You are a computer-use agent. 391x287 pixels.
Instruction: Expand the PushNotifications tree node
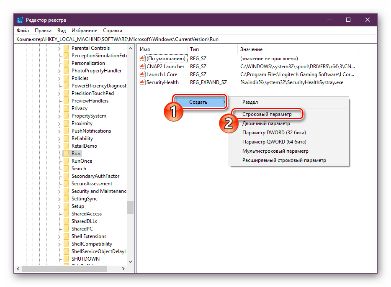[59, 131]
